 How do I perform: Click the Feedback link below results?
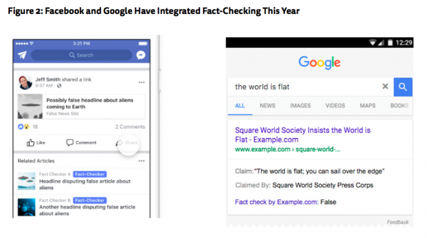click(398, 222)
